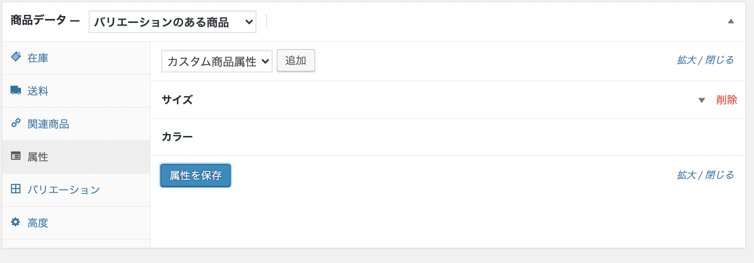
Task: Click the 属性 attributes list icon
Action: (16, 156)
